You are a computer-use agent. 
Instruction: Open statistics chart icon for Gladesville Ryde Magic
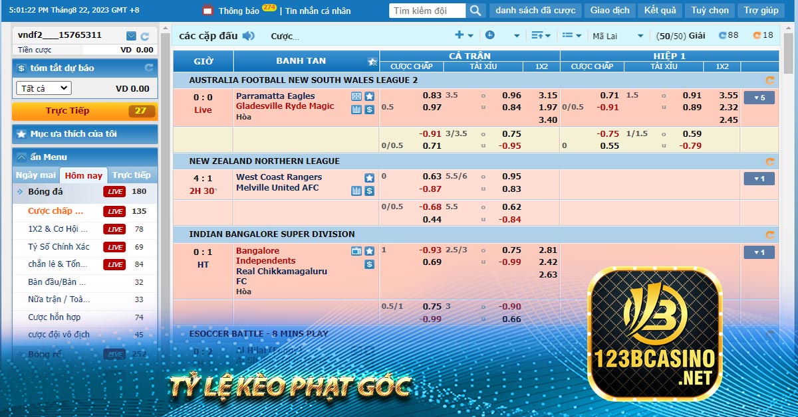coord(356,109)
